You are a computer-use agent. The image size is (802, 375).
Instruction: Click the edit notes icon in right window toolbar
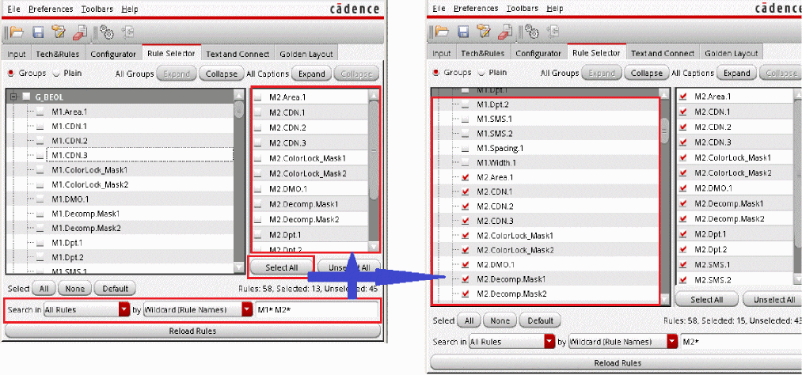click(484, 32)
